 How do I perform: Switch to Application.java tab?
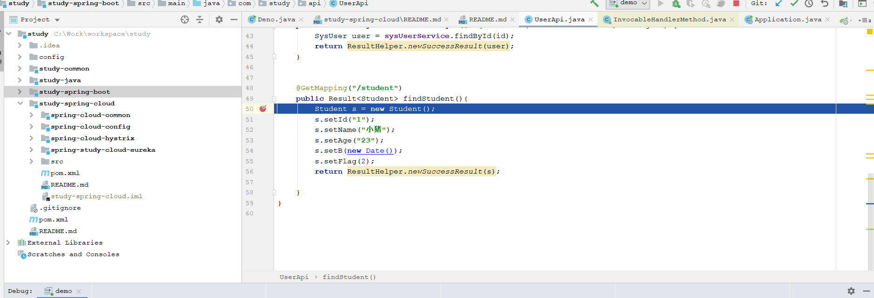pyautogui.click(x=787, y=19)
